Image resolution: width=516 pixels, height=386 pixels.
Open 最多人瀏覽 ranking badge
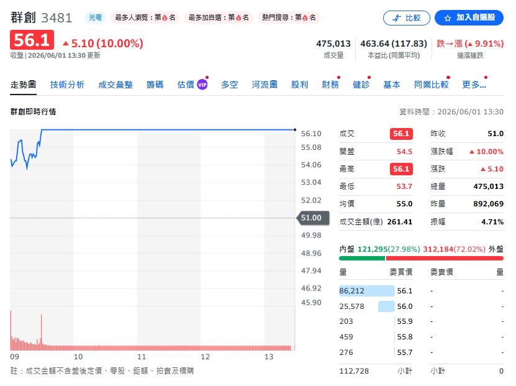[x=145, y=17]
